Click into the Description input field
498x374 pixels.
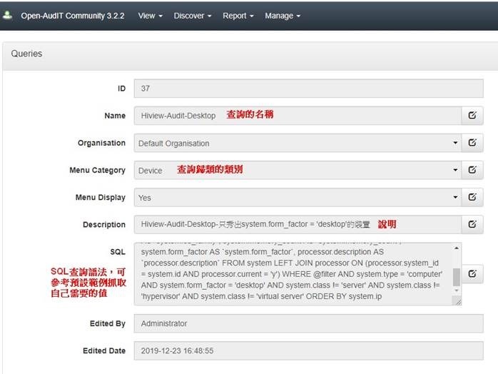(298, 225)
